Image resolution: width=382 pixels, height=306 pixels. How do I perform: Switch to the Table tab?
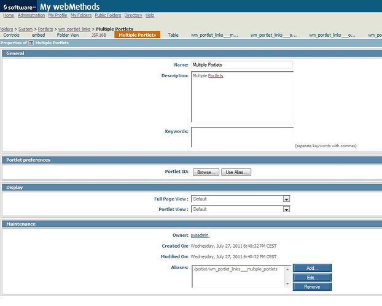coord(173,35)
